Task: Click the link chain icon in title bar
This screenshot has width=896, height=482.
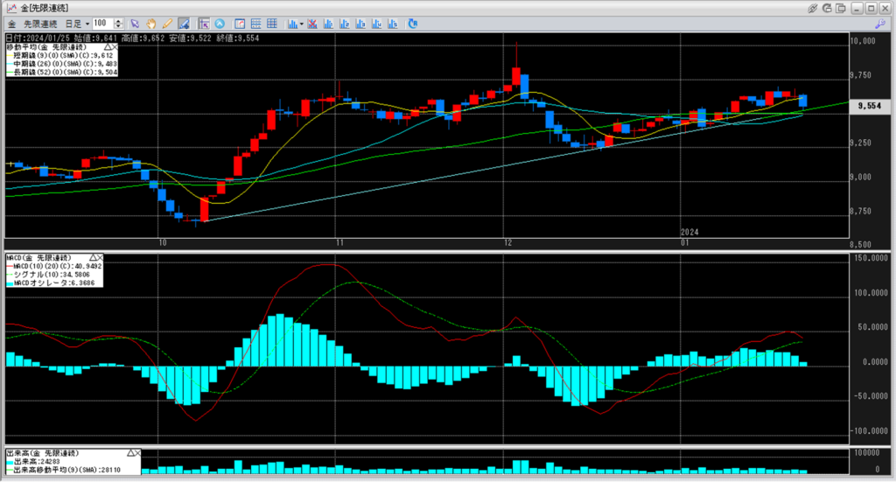Action: click(815, 7)
